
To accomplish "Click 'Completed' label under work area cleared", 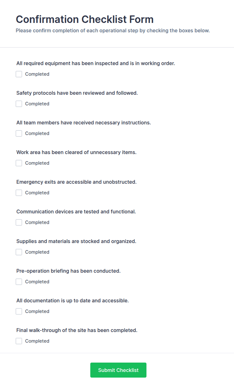I will click(37, 163).
